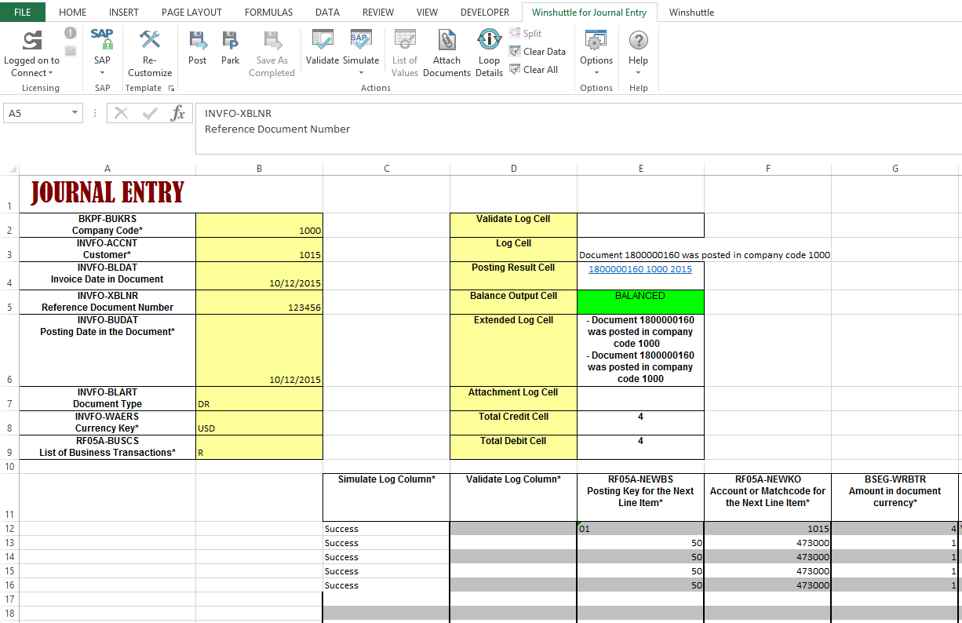Open the FILE tab

[x=23, y=13]
